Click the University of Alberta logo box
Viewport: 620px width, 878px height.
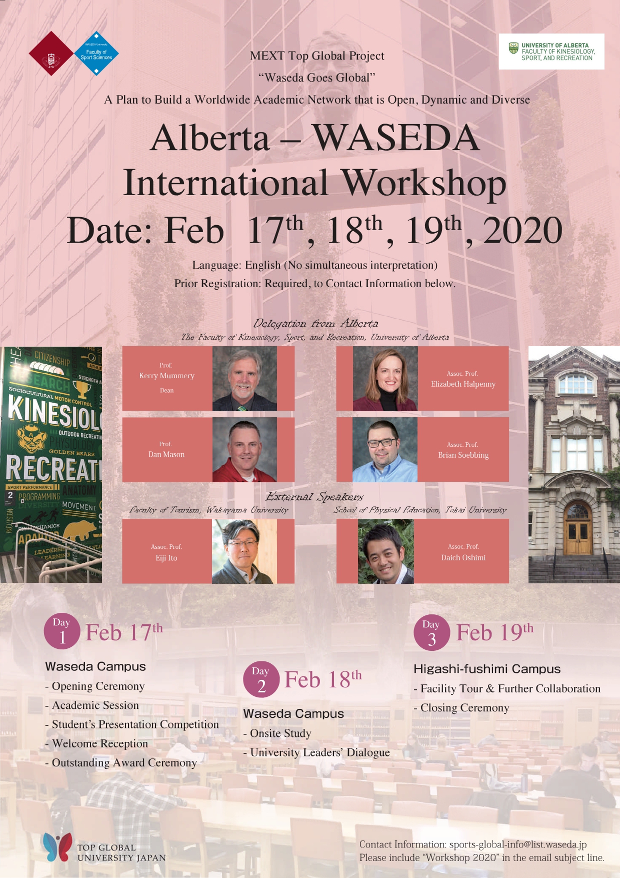(x=551, y=52)
